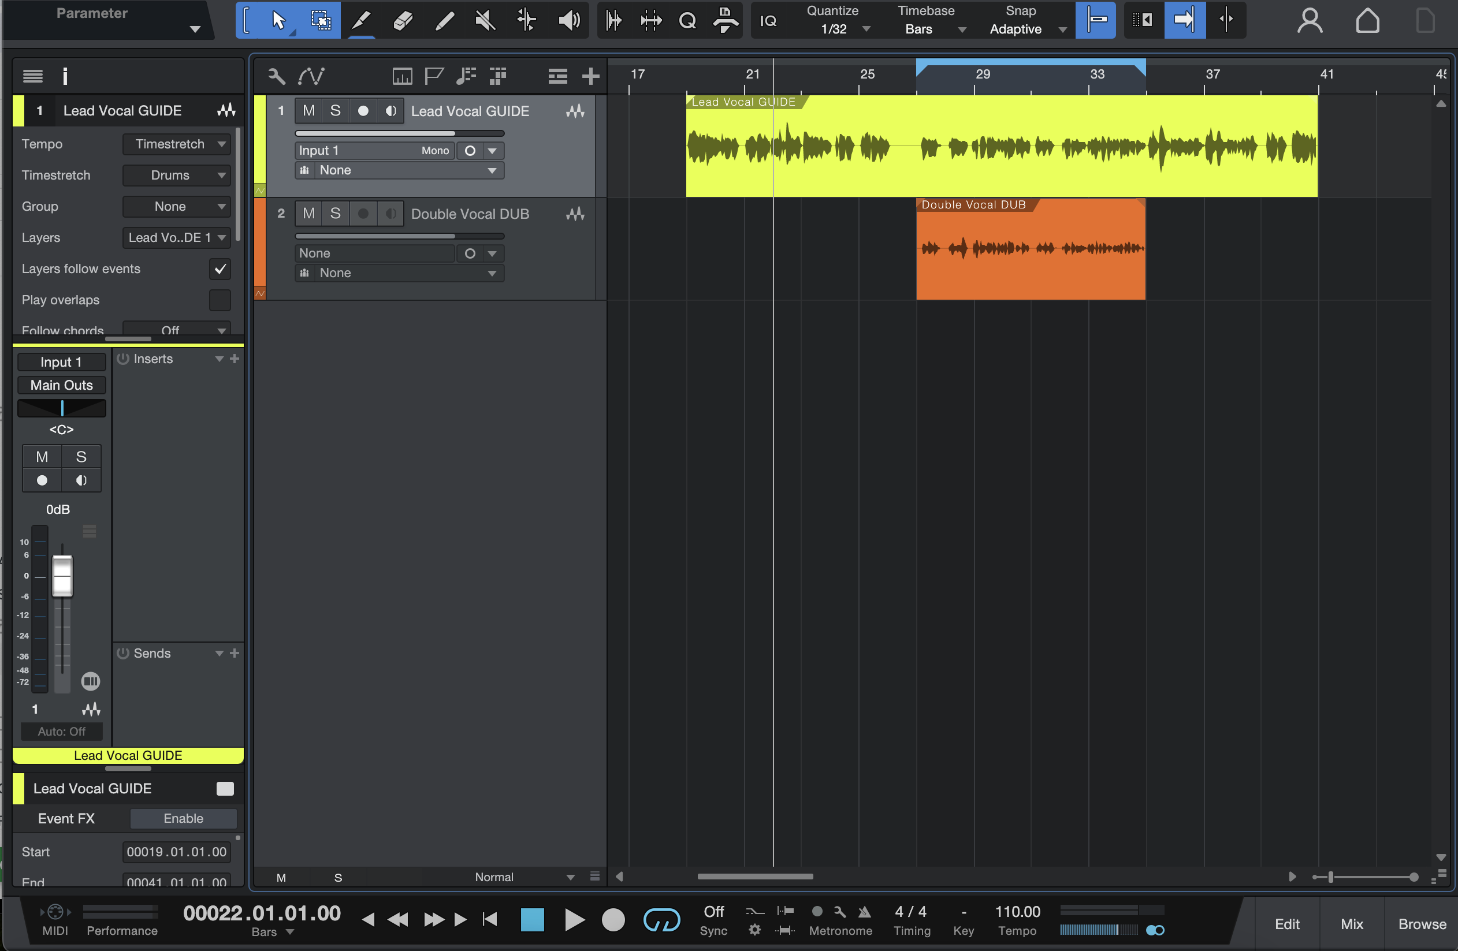
Task: Select the Eraser tool
Action: (x=403, y=20)
